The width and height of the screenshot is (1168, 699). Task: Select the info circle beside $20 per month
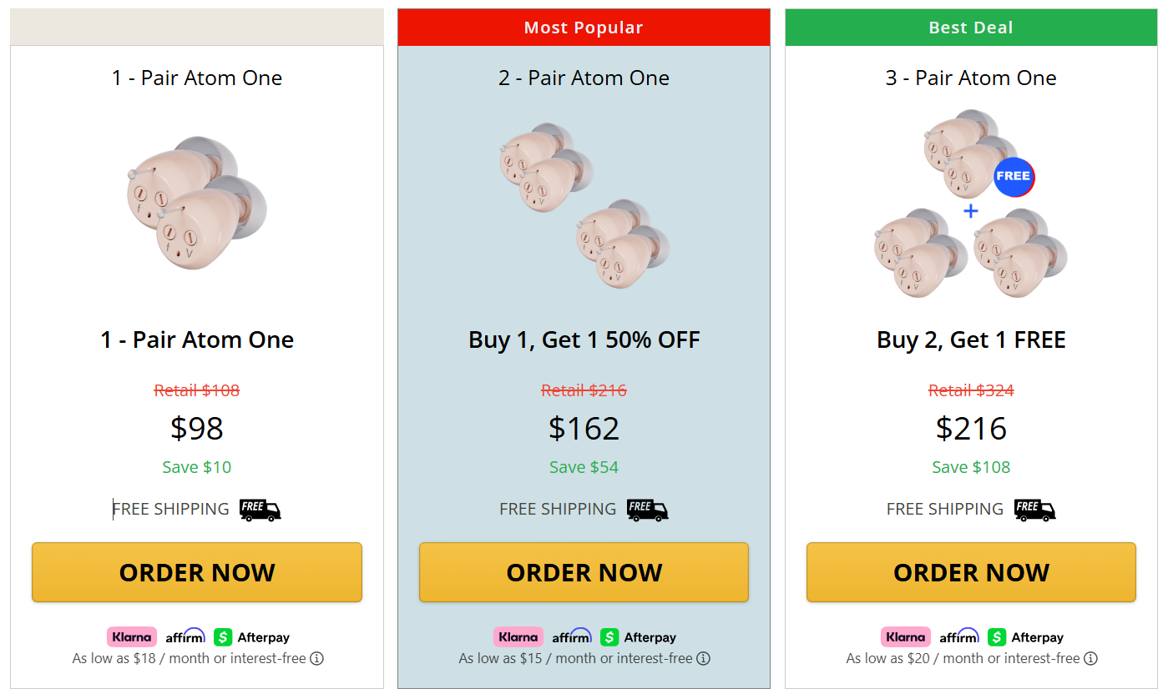pyautogui.click(x=1090, y=658)
